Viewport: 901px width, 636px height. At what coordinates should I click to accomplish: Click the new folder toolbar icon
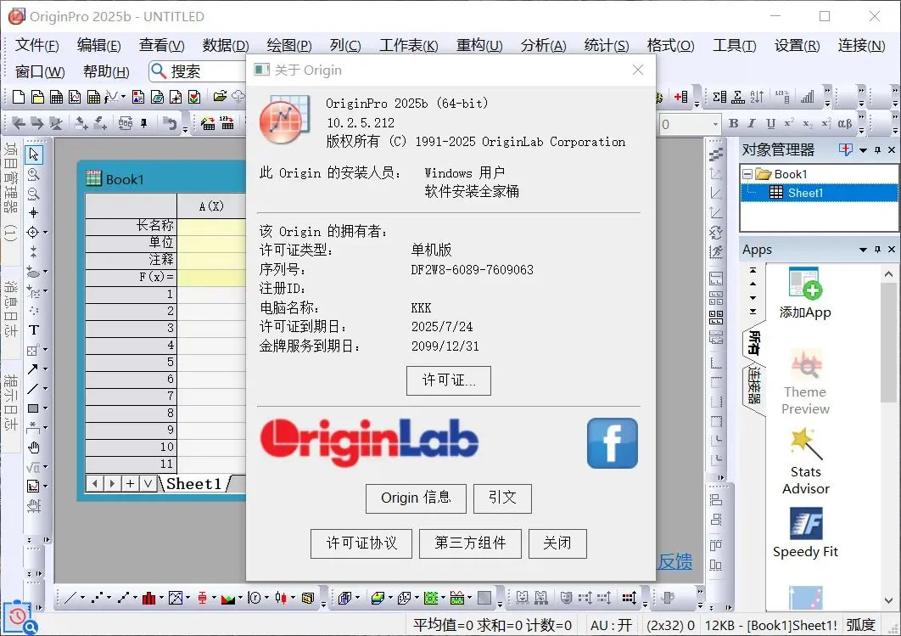point(37,97)
